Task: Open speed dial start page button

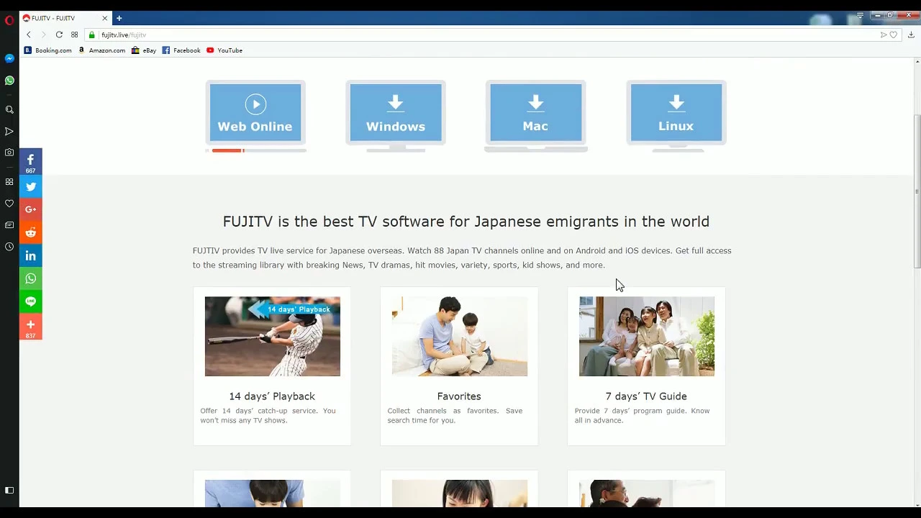Action: (x=74, y=35)
